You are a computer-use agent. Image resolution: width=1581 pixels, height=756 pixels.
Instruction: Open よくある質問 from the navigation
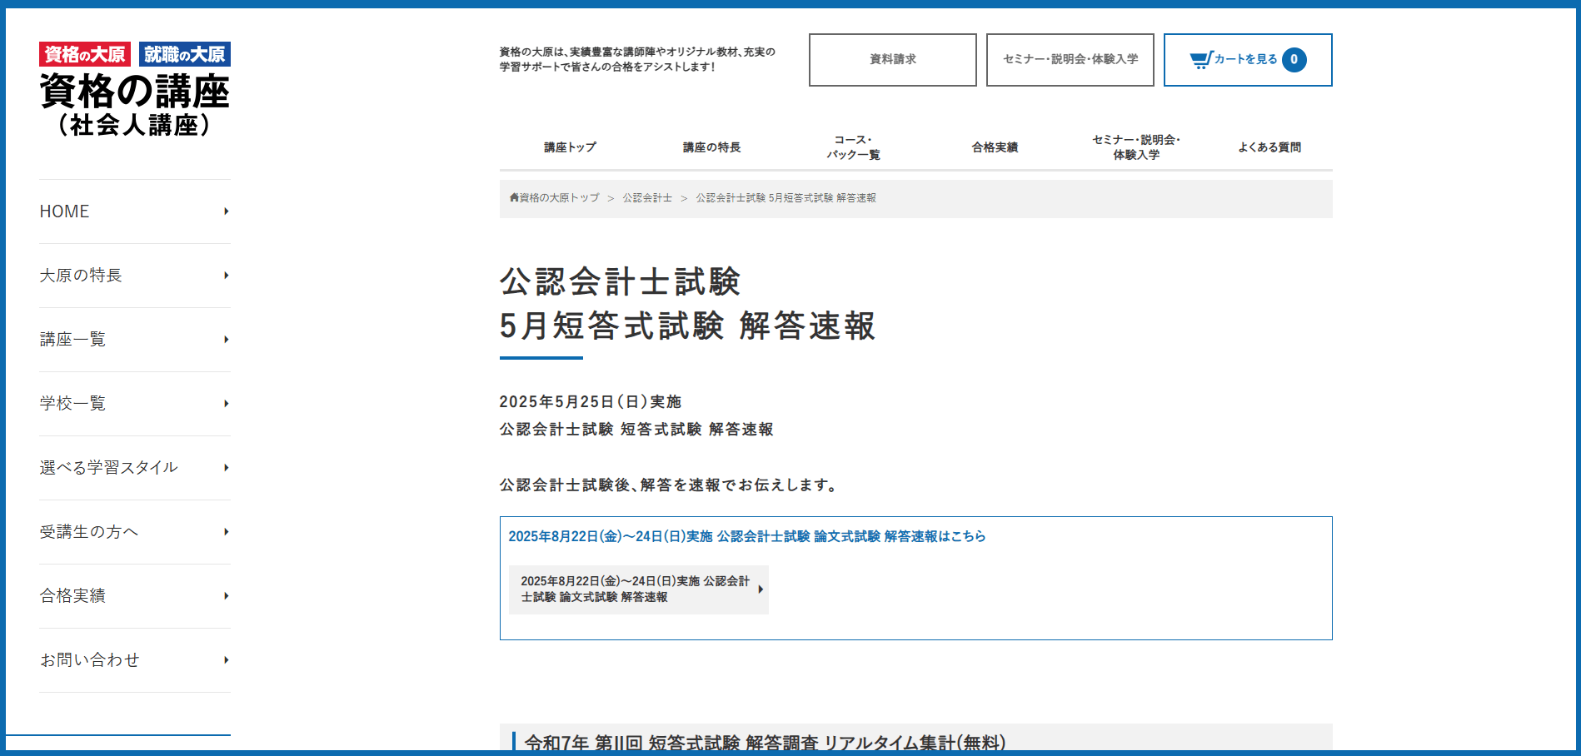point(1271,147)
